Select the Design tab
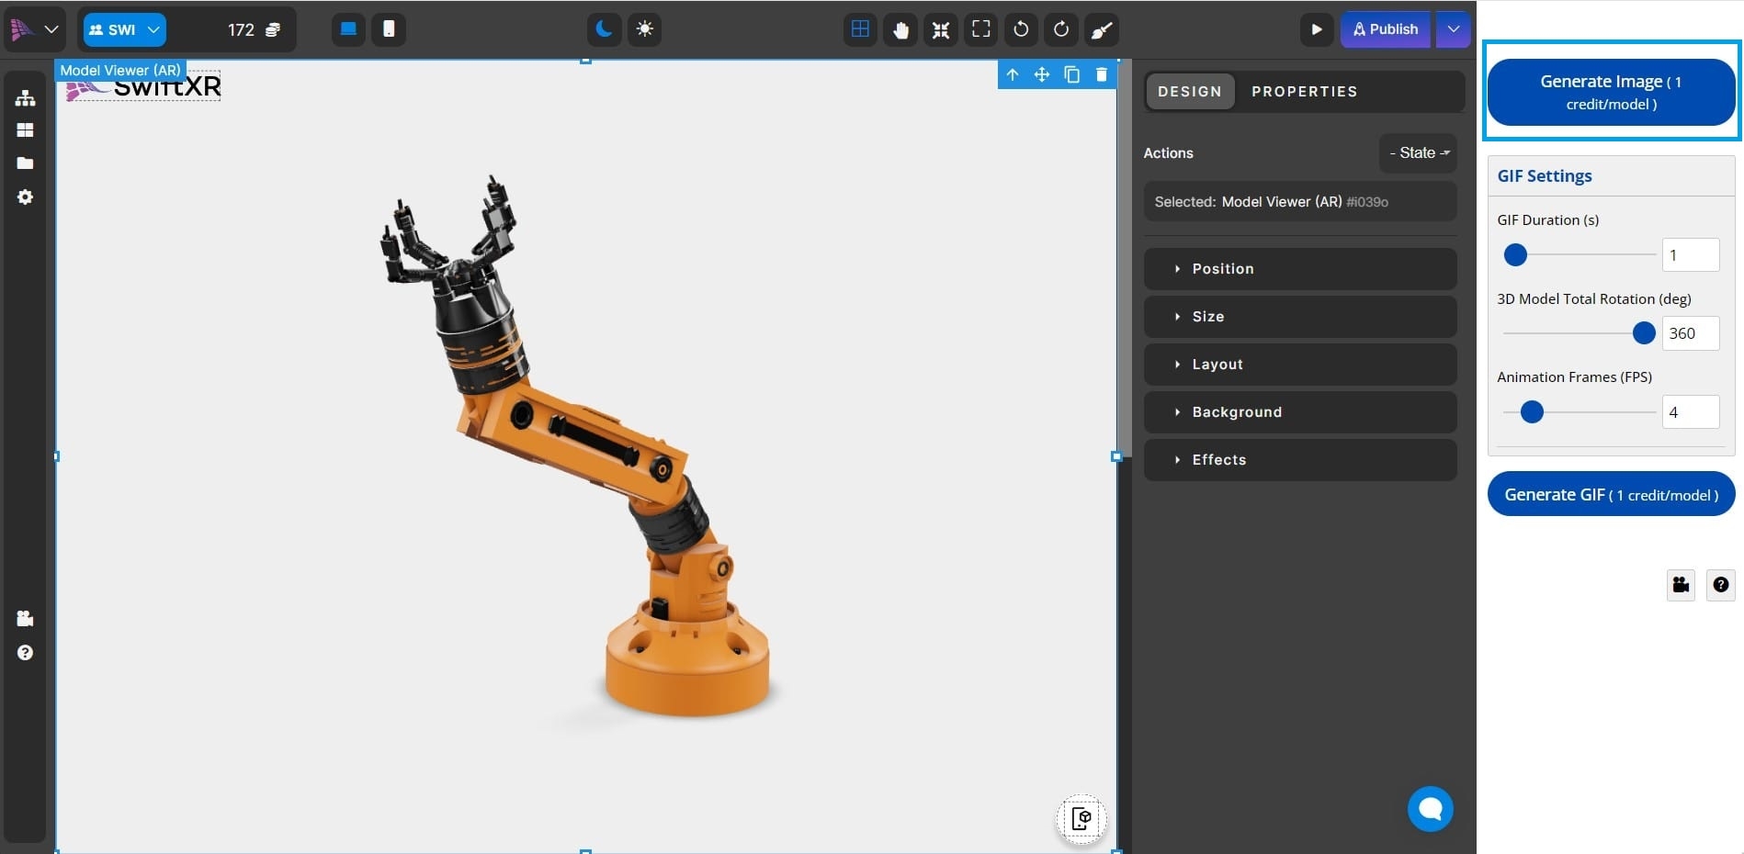Image resolution: width=1744 pixels, height=854 pixels. point(1190,92)
